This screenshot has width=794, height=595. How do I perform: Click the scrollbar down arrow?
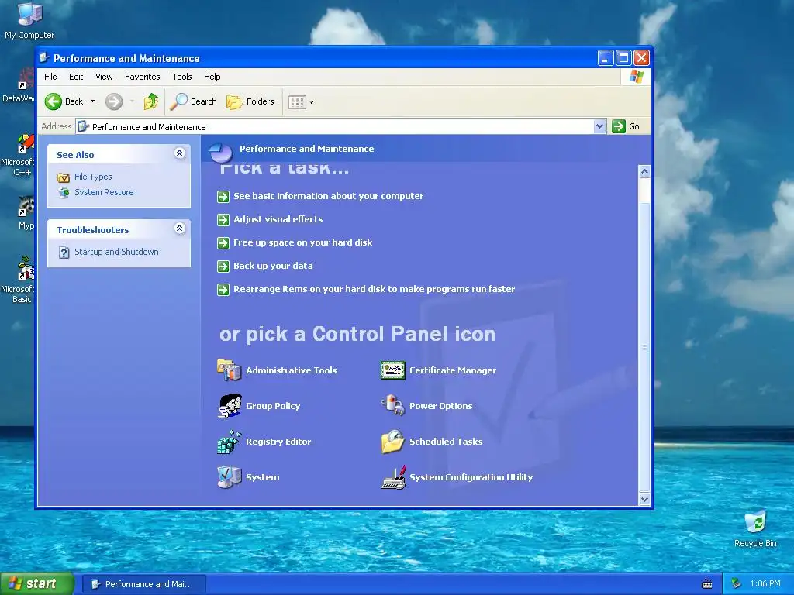[x=644, y=500]
